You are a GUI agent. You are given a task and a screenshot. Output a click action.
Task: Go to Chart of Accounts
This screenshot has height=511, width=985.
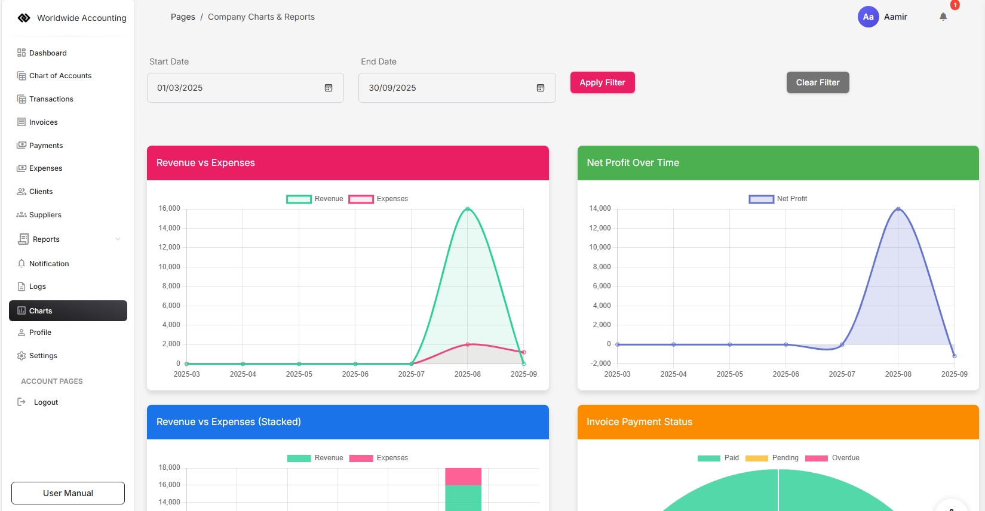pyautogui.click(x=60, y=76)
